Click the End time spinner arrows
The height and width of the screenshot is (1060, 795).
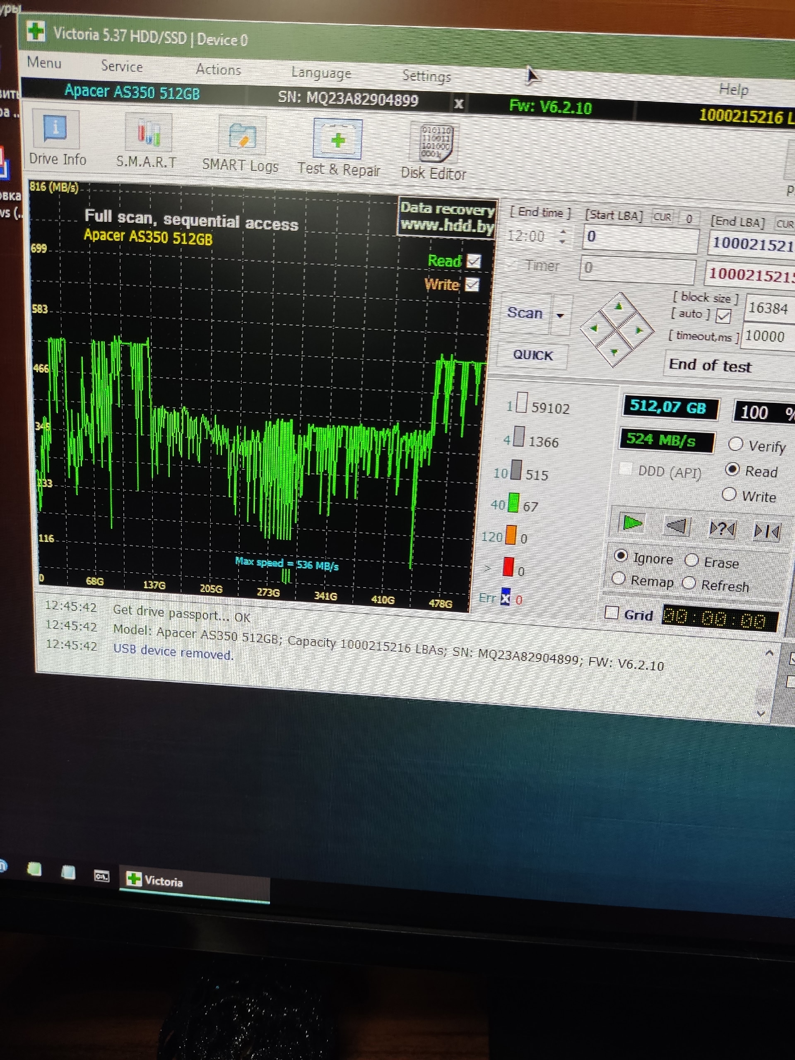coord(563,236)
